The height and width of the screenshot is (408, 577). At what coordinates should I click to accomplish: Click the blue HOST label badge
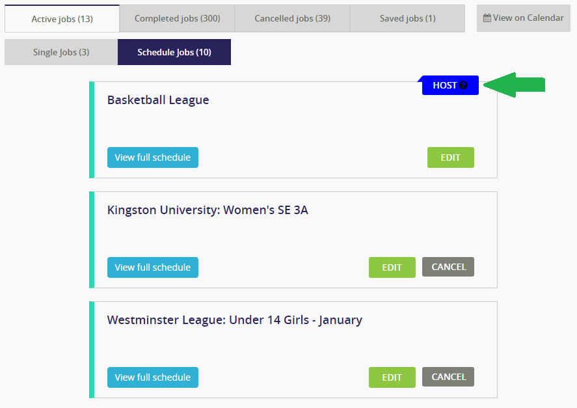coord(450,85)
